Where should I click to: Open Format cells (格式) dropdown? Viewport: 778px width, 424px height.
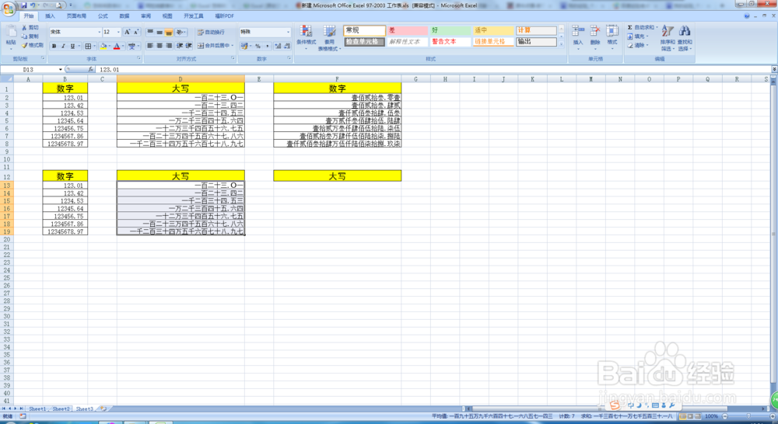(612, 37)
